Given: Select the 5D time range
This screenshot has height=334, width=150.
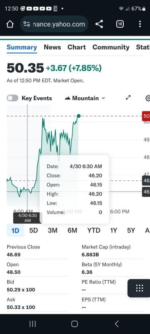Looking at the screenshot, I should coord(33,230).
